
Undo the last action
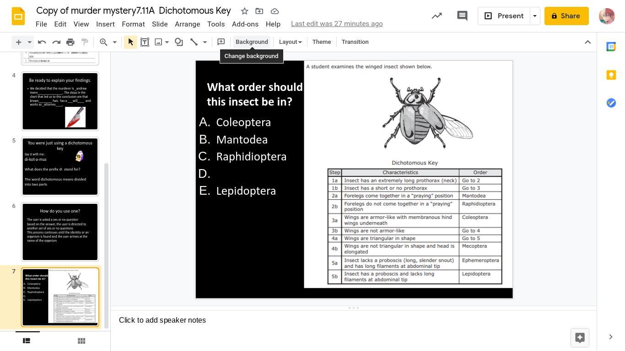tap(42, 42)
